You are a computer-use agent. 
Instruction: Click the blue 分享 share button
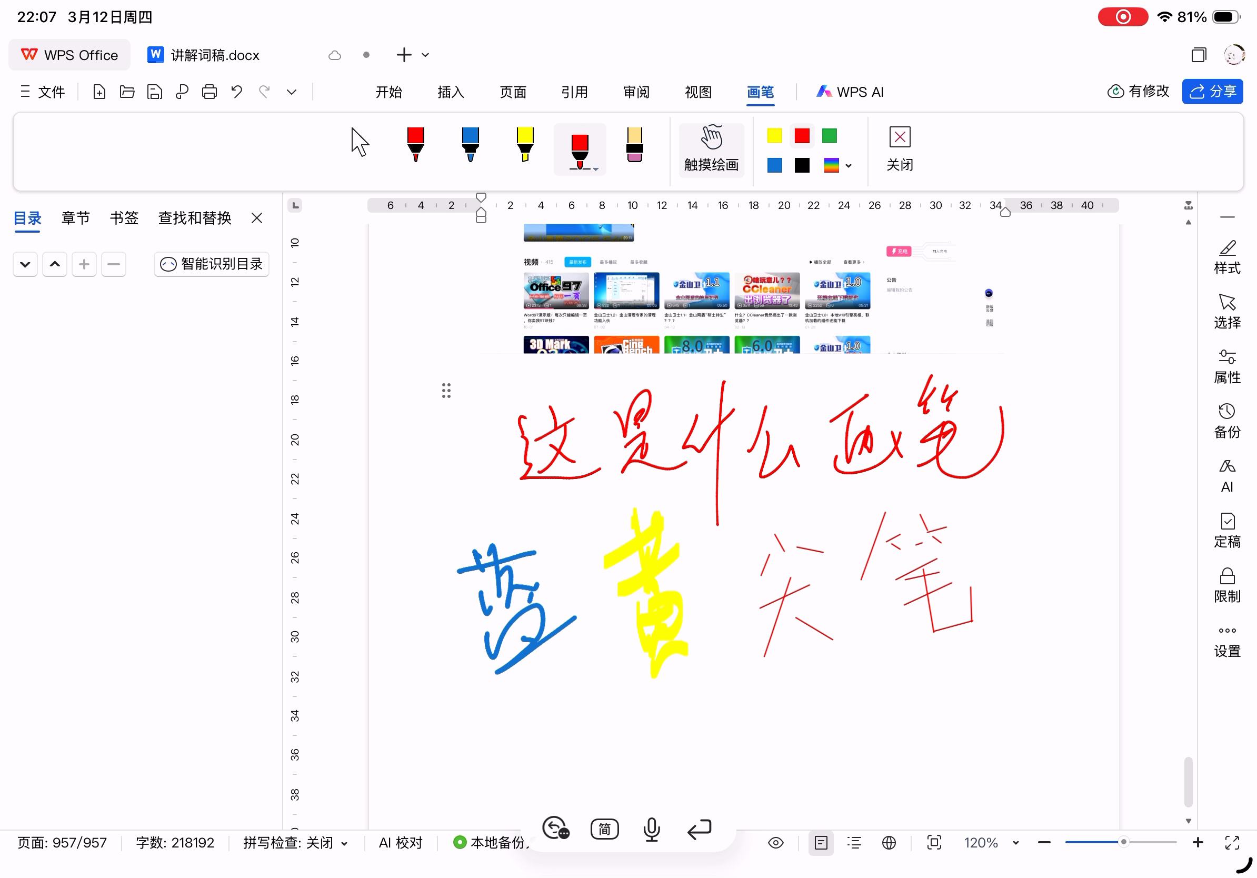(1212, 92)
